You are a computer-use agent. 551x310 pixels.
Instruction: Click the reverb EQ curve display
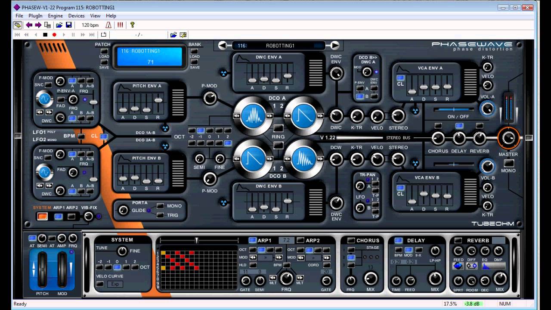click(x=493, y=266)
